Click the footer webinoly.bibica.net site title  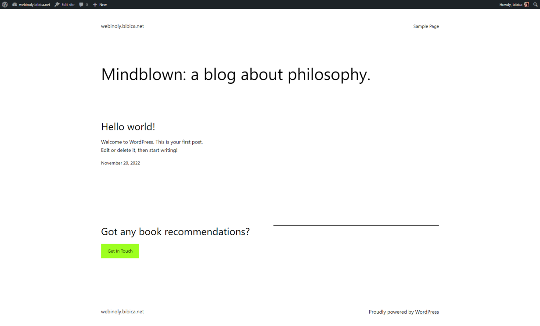tap(122, 312)
